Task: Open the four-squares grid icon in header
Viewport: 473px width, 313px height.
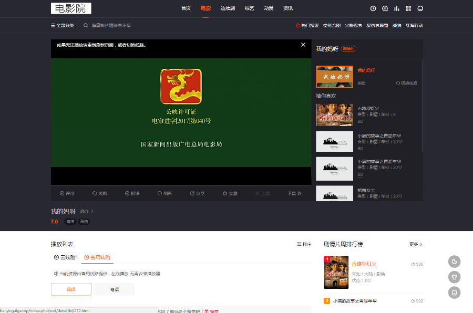Action: 408,8
